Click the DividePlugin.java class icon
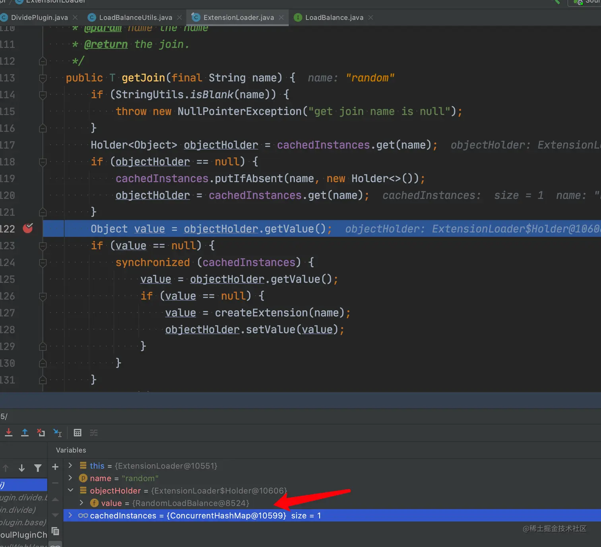 tap(4, 18)
